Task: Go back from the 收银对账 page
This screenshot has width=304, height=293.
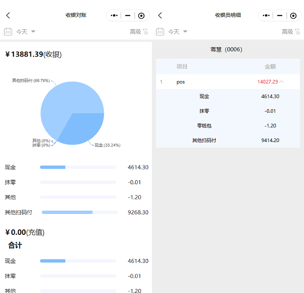Action: (x=8, y=16)
